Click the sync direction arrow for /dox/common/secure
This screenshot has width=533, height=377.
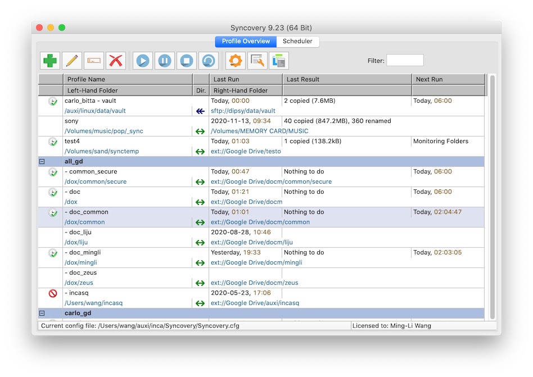pyautogui.click(x=200, y=182)
